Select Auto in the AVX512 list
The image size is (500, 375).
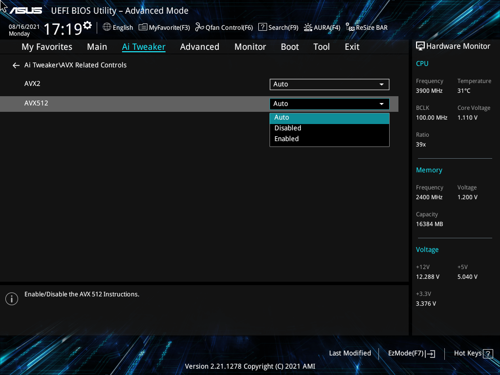tap(330, 118)
